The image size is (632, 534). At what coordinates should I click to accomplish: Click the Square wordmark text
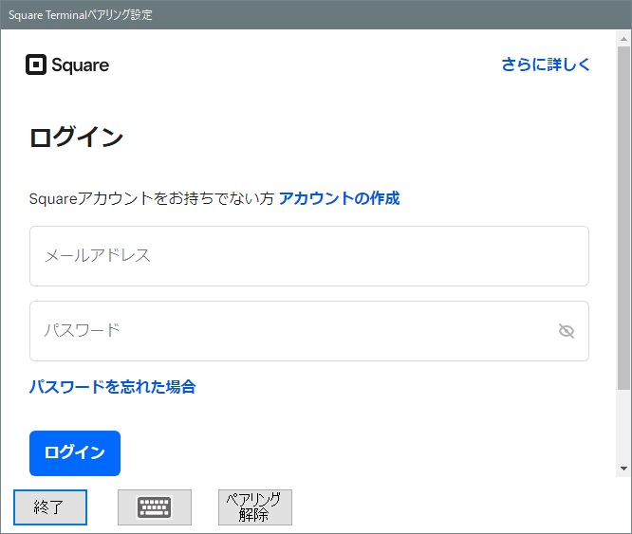tap(80, 65)
